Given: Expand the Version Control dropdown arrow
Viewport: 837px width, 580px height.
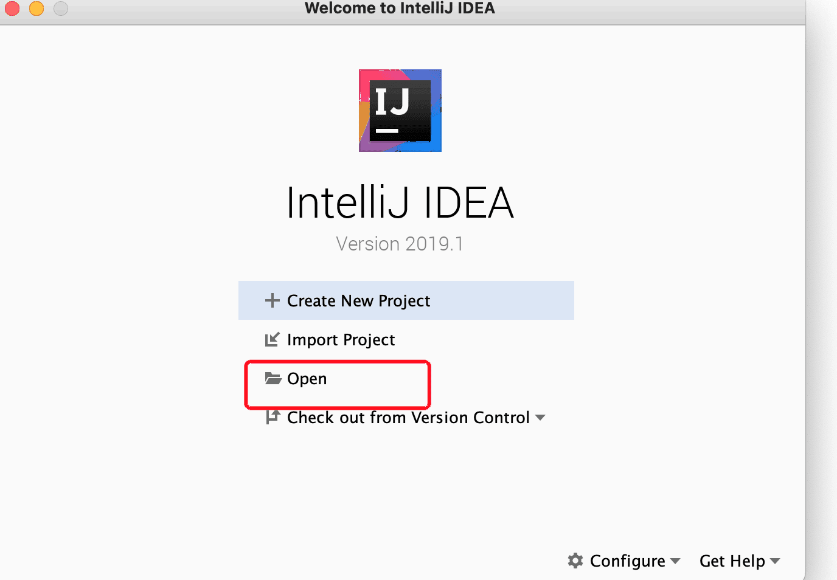Looking at the screenshot, I should [x=540, y=418].
